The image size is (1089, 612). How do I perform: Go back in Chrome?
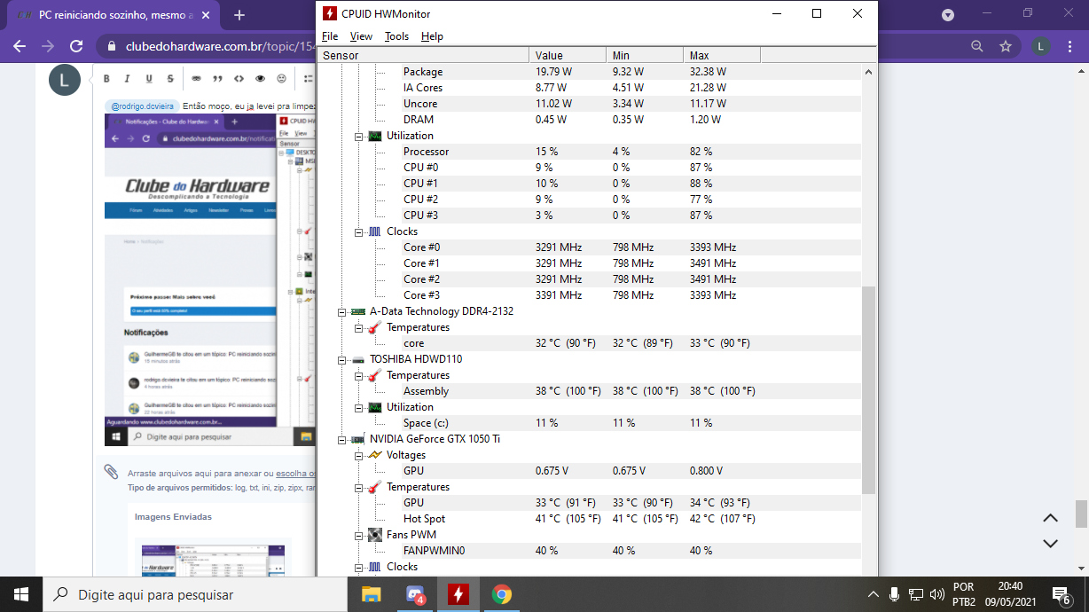point(20,46)
